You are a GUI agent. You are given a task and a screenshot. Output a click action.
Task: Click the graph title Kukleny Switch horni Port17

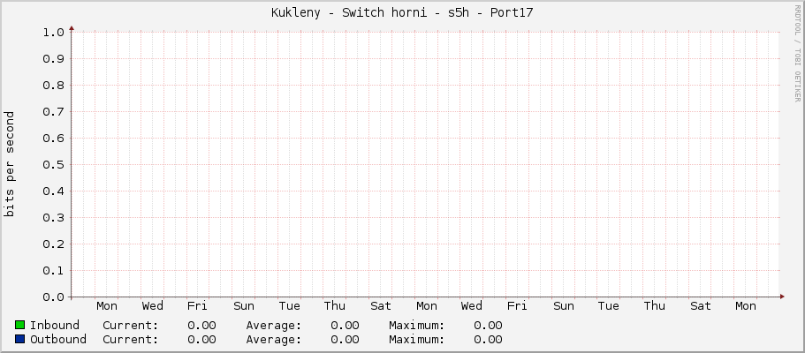[402, 13]
